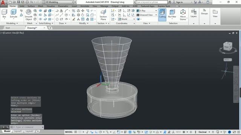Select the Box solid tool
241x135 pixels.
point(4,13)
